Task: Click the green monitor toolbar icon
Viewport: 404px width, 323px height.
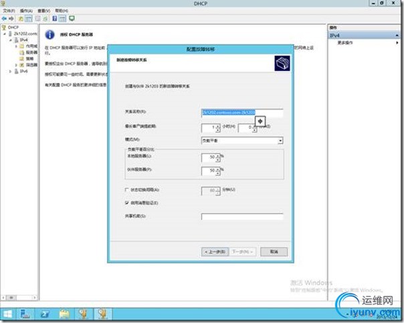Action: pos(72,19)
